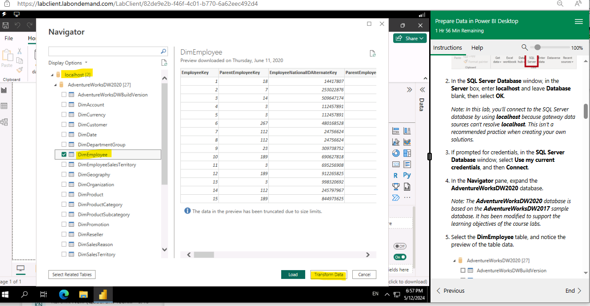Viewport: 590px width, 306px height.
Task: Check the DimReseller table checkbox
Action: tap(64, 234)
